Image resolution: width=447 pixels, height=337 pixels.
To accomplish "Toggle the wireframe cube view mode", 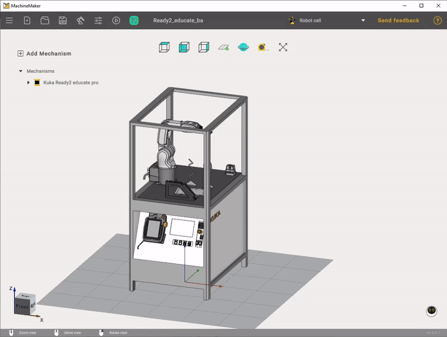I will tap(204, 47).
